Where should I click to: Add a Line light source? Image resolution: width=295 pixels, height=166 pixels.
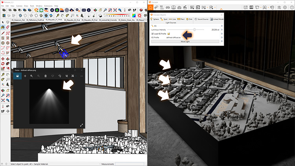(172, 19)
